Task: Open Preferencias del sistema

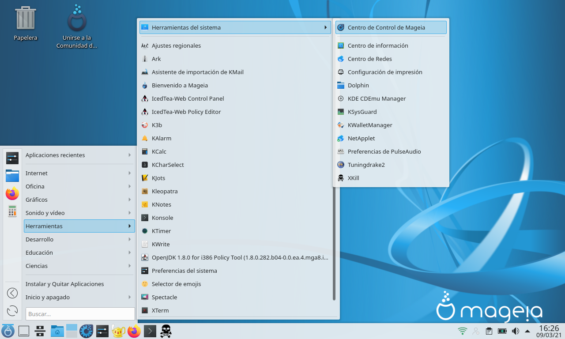Action: tap(235, 271)
